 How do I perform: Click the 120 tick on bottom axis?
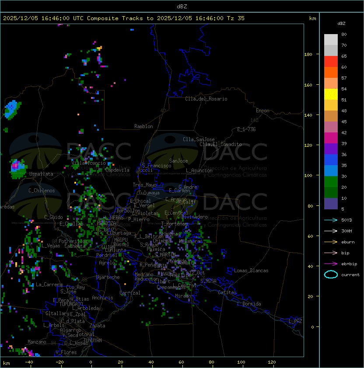(272, 362)
